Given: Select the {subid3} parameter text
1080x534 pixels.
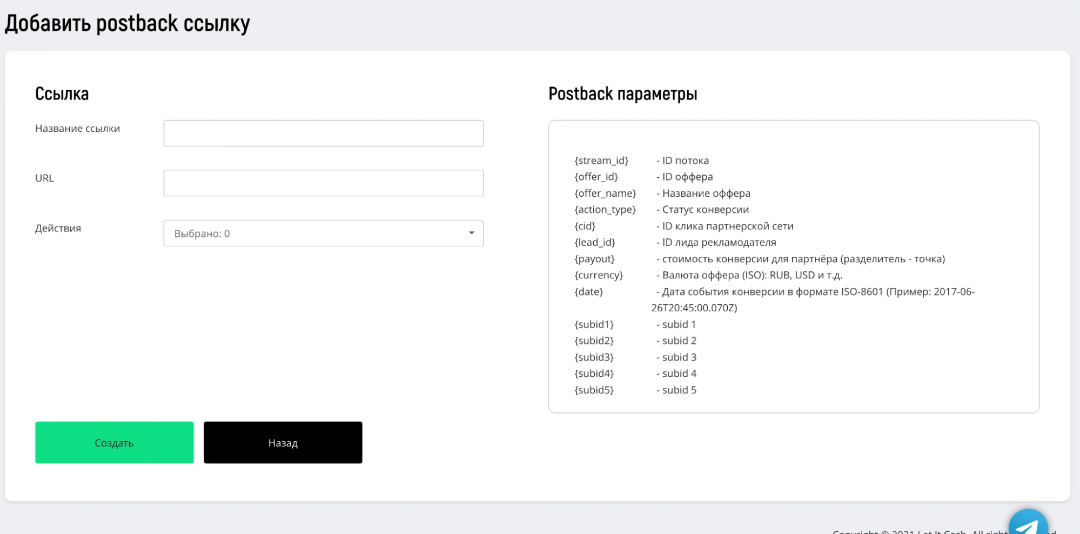Looking at the screenshot, I should 594,357.
